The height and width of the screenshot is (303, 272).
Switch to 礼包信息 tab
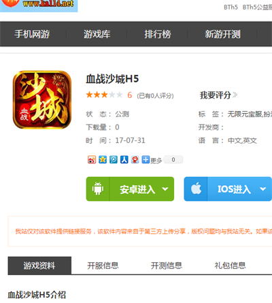click(x=230, y=266)
